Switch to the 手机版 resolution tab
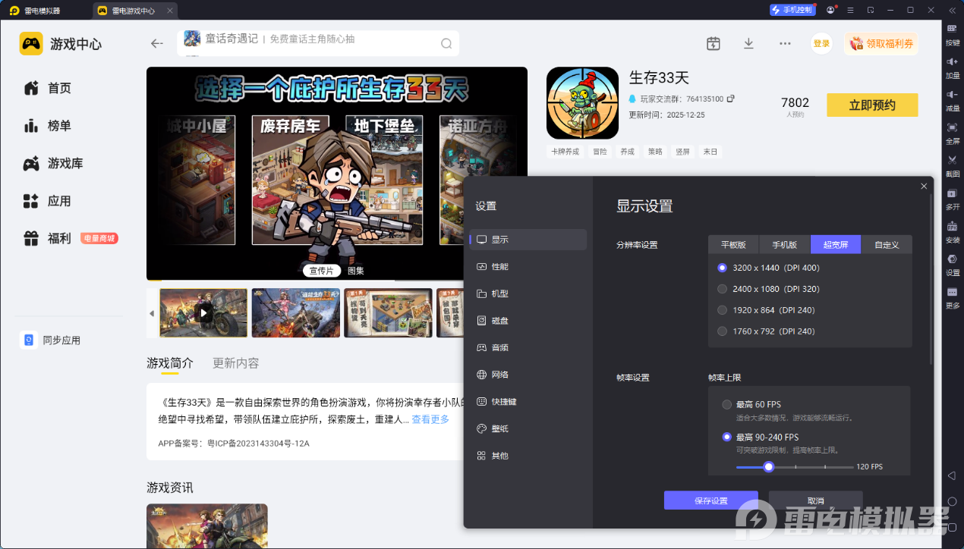The image size is (964, 549). (784, 244)
